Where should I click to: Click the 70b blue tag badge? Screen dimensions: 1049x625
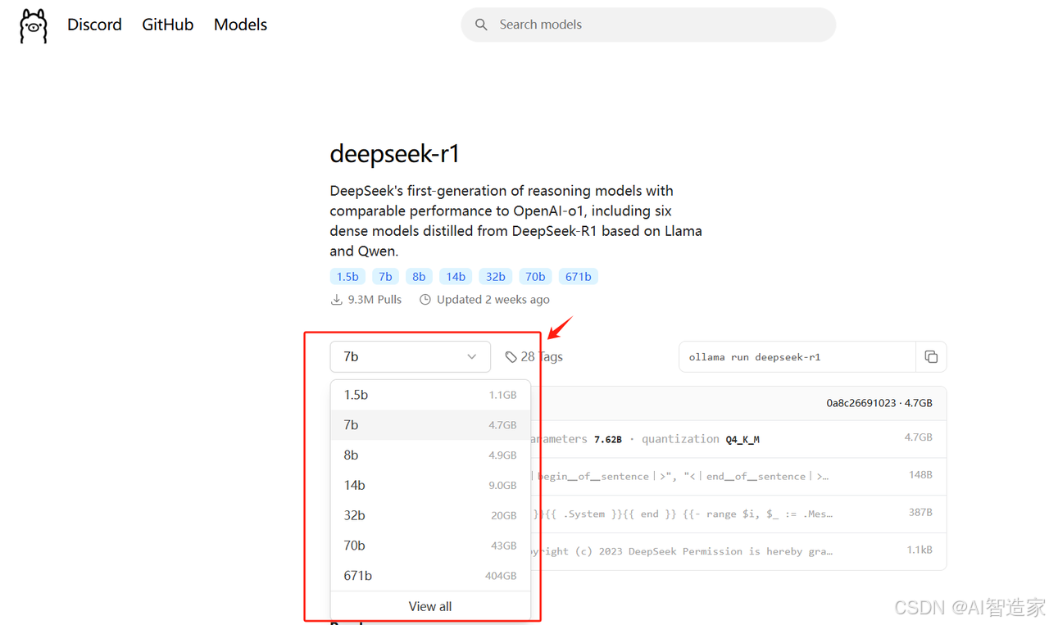(535, 277)
